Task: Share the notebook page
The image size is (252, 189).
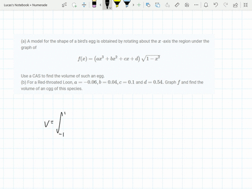Action: [x=235, y=5]
